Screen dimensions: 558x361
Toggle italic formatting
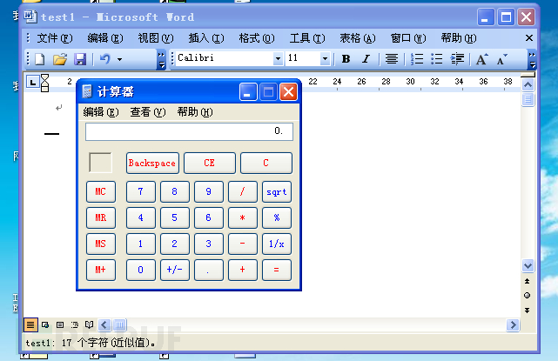click(x=366, y=58)
